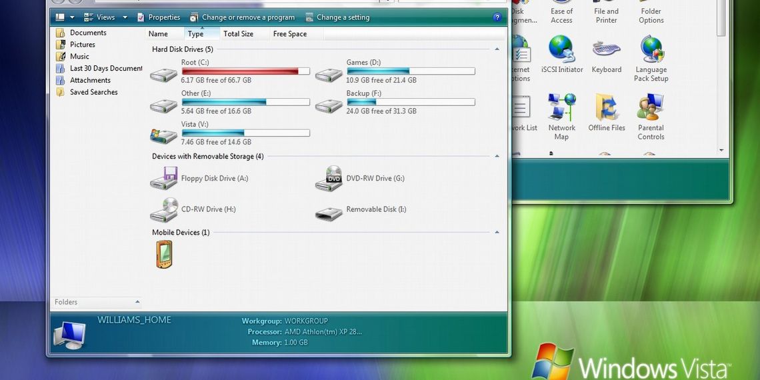Click the Control Panel scrollbar down arrow
The height and width of the screenshot is (380, 760).
point(721,151)
